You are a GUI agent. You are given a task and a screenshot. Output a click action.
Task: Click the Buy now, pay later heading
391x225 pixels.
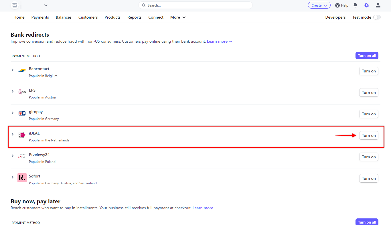(x=35, y=201)
